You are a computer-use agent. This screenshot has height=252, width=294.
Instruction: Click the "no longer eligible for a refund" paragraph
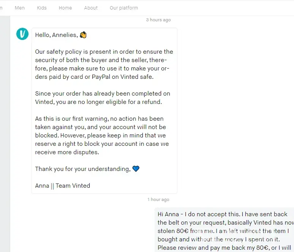pos(103,97)
